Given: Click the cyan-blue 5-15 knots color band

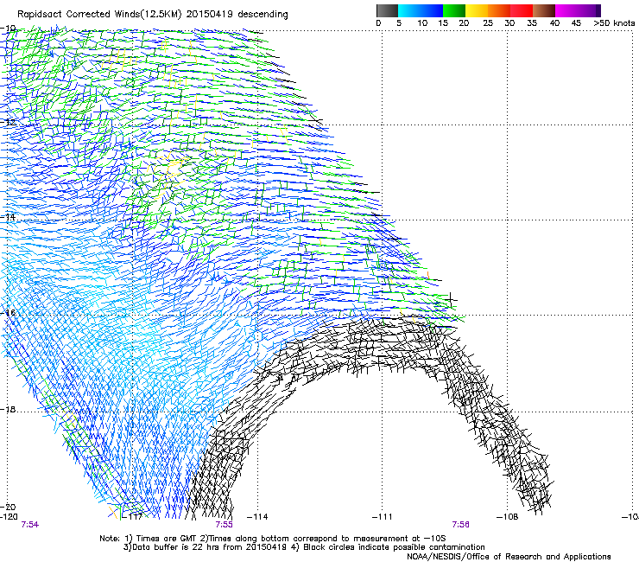Looking at the screenshot, I should (421, 10).
